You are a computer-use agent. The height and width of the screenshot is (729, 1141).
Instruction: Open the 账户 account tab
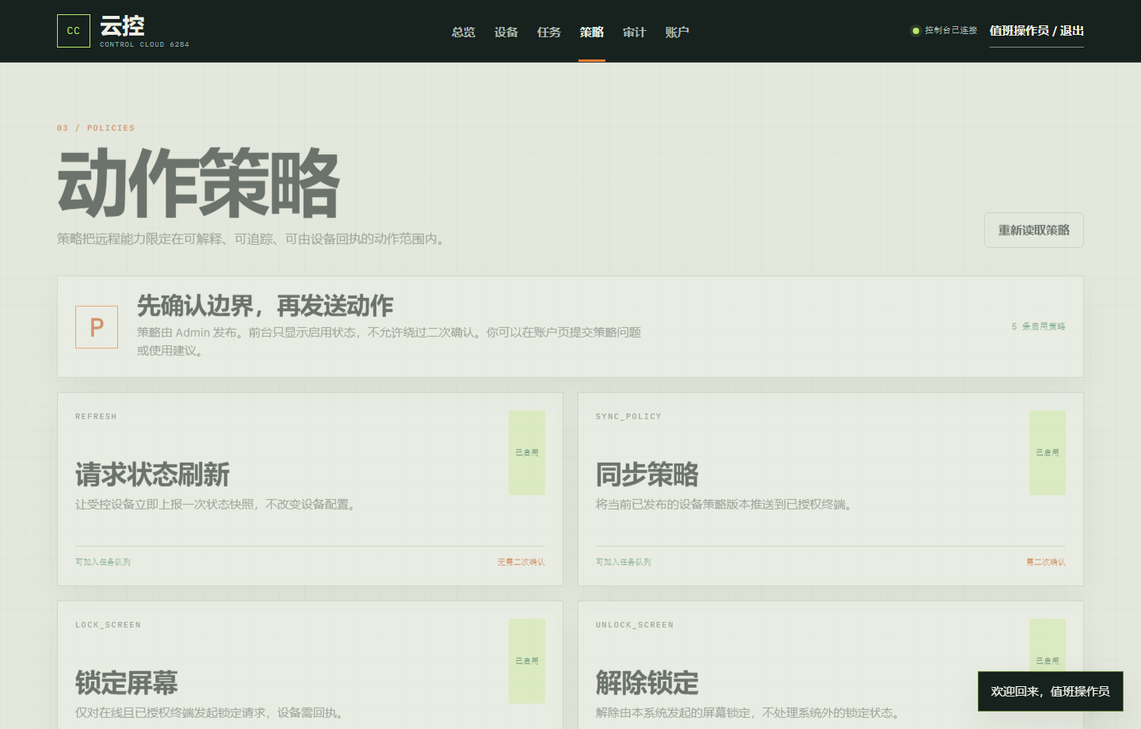(x=677, y=32)
